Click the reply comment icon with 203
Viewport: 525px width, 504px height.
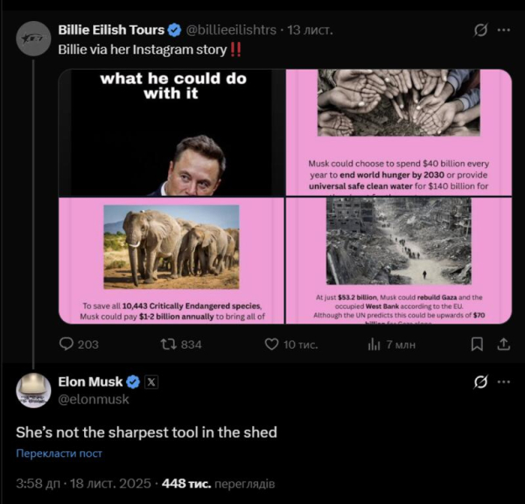[x=67, y=344]
